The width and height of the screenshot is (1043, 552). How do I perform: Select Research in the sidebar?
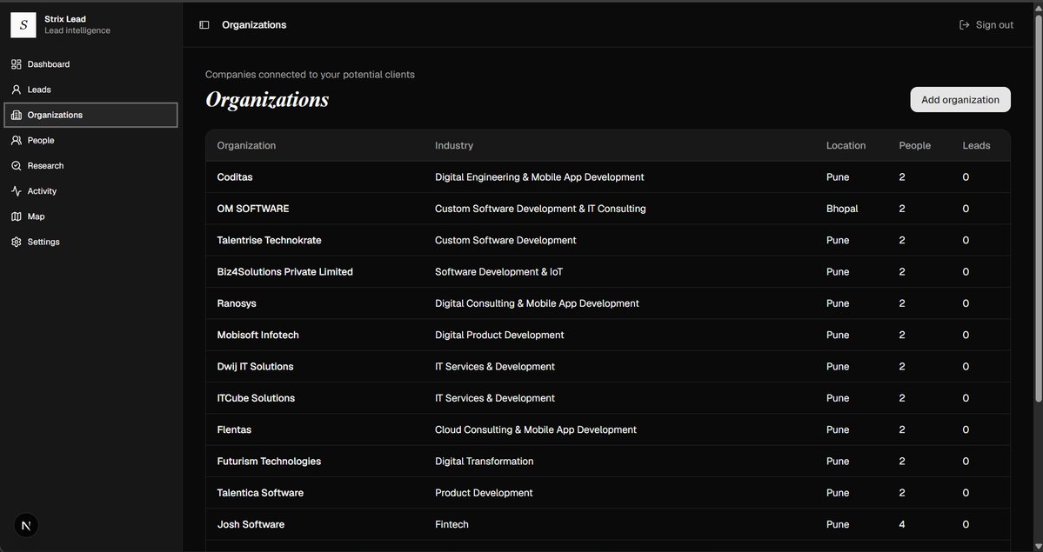(90, 165)
